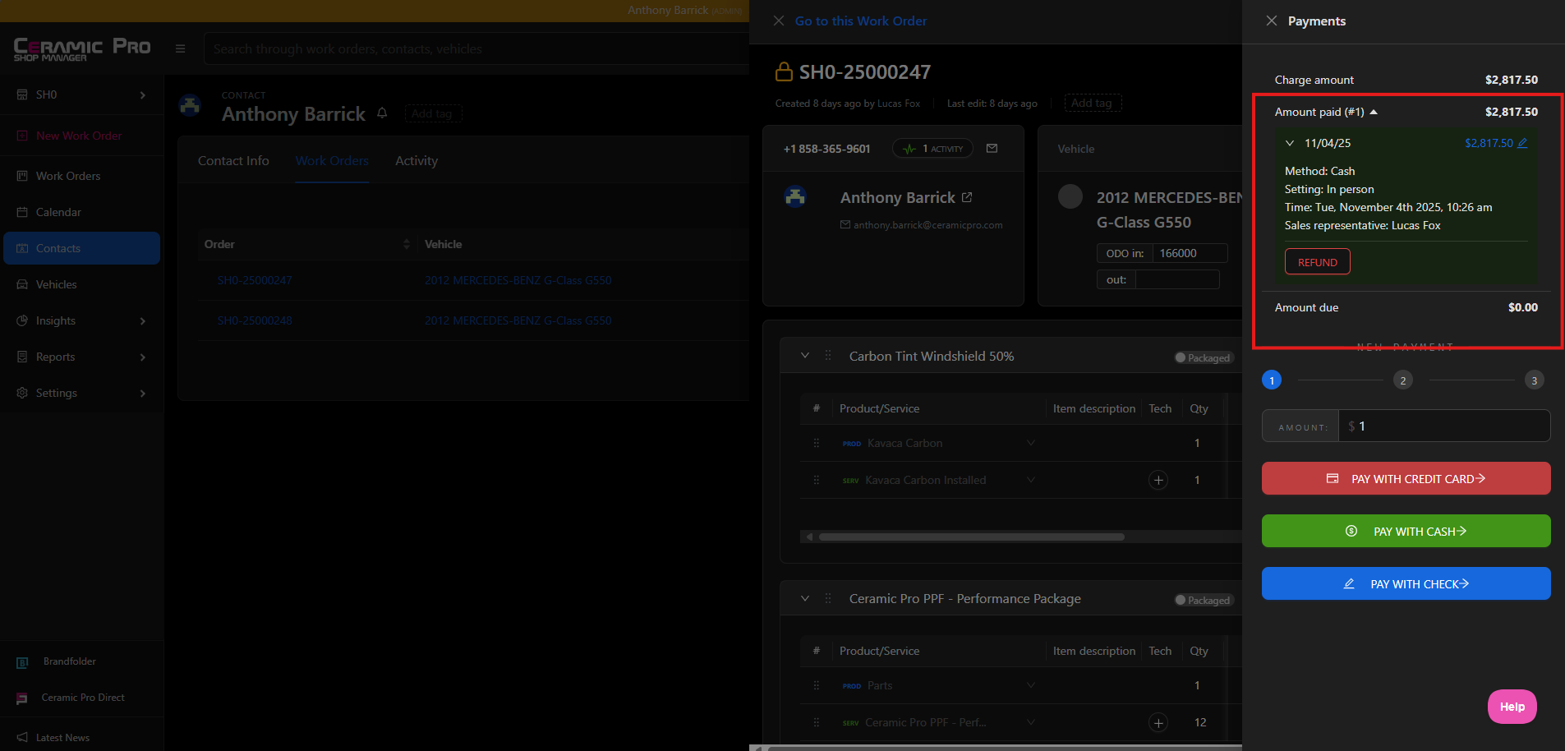This screenshot has width=1565, height=751.
Task: Switch to the Activity tab
Action: click(417, 161)
